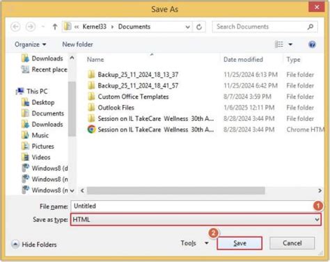
Task: Select the Windows8 (d drive entry
Action: pyautogui.click(x=45, y=168)
